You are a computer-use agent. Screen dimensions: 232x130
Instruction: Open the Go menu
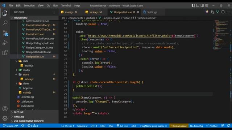coord(48,6)
